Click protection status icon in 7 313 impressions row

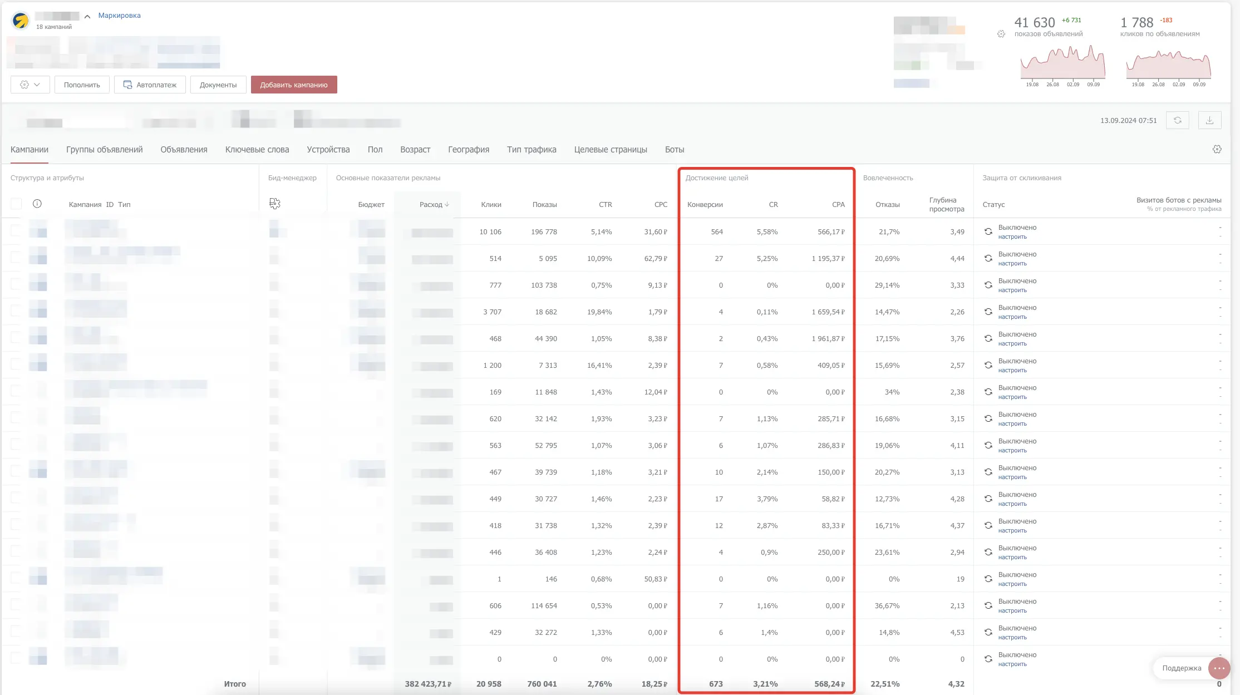pos(988,365)
